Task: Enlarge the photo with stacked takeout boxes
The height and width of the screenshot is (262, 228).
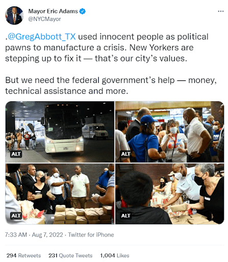Action: pos(60,194)
